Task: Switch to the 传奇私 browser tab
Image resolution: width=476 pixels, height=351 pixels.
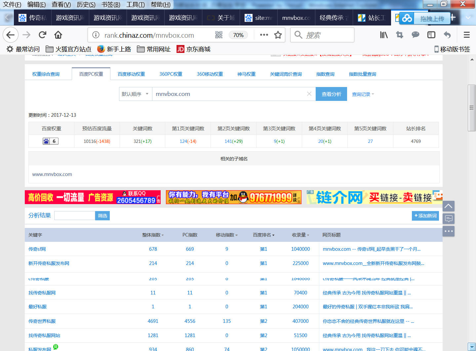Action: (x=33, y=18)
